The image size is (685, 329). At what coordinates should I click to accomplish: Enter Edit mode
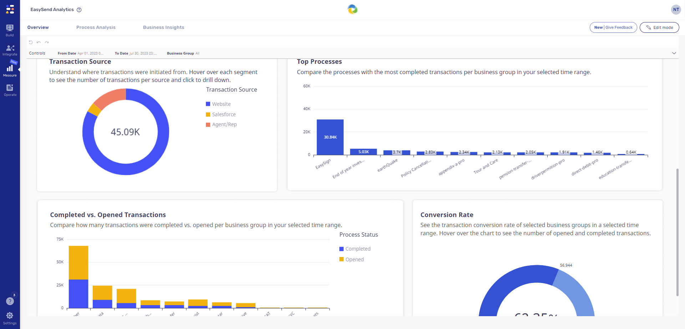pyautogui.click(x=659, y=27)
